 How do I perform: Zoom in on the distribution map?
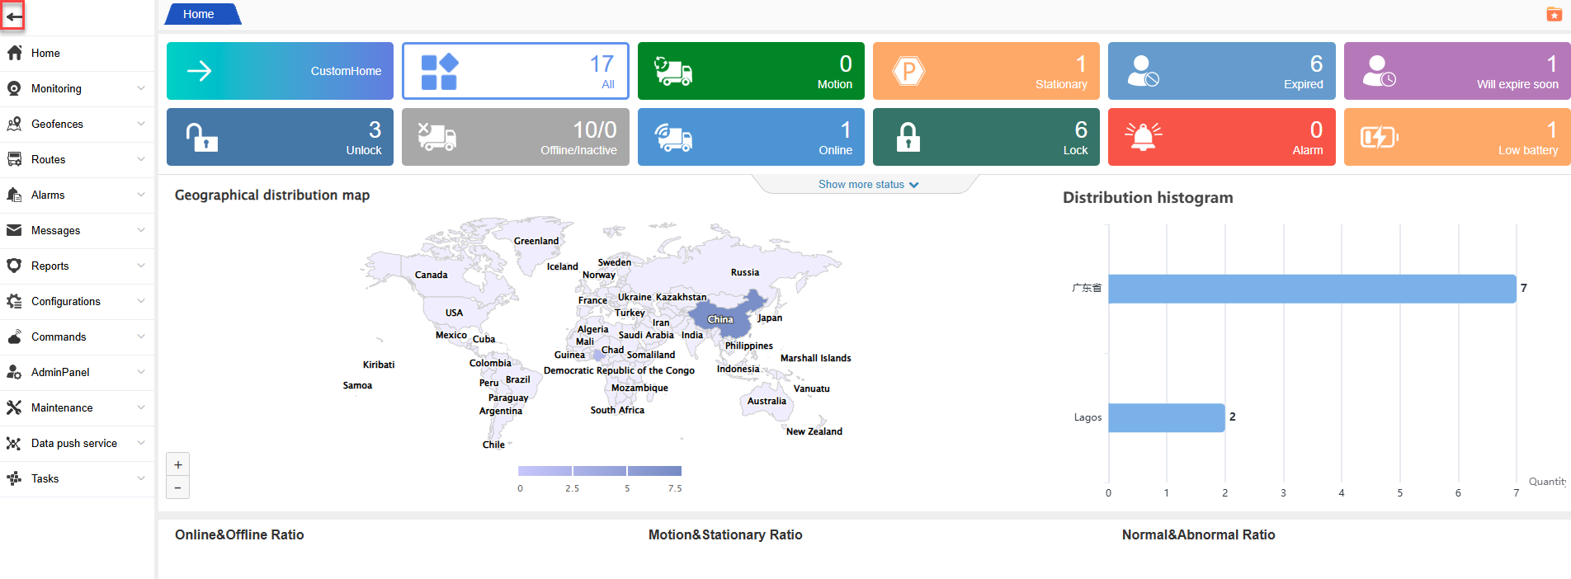click(x=178, y=464)
